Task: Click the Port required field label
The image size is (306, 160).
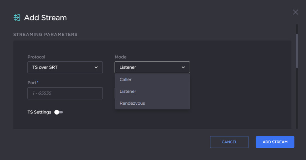Action: coord(33,83)
